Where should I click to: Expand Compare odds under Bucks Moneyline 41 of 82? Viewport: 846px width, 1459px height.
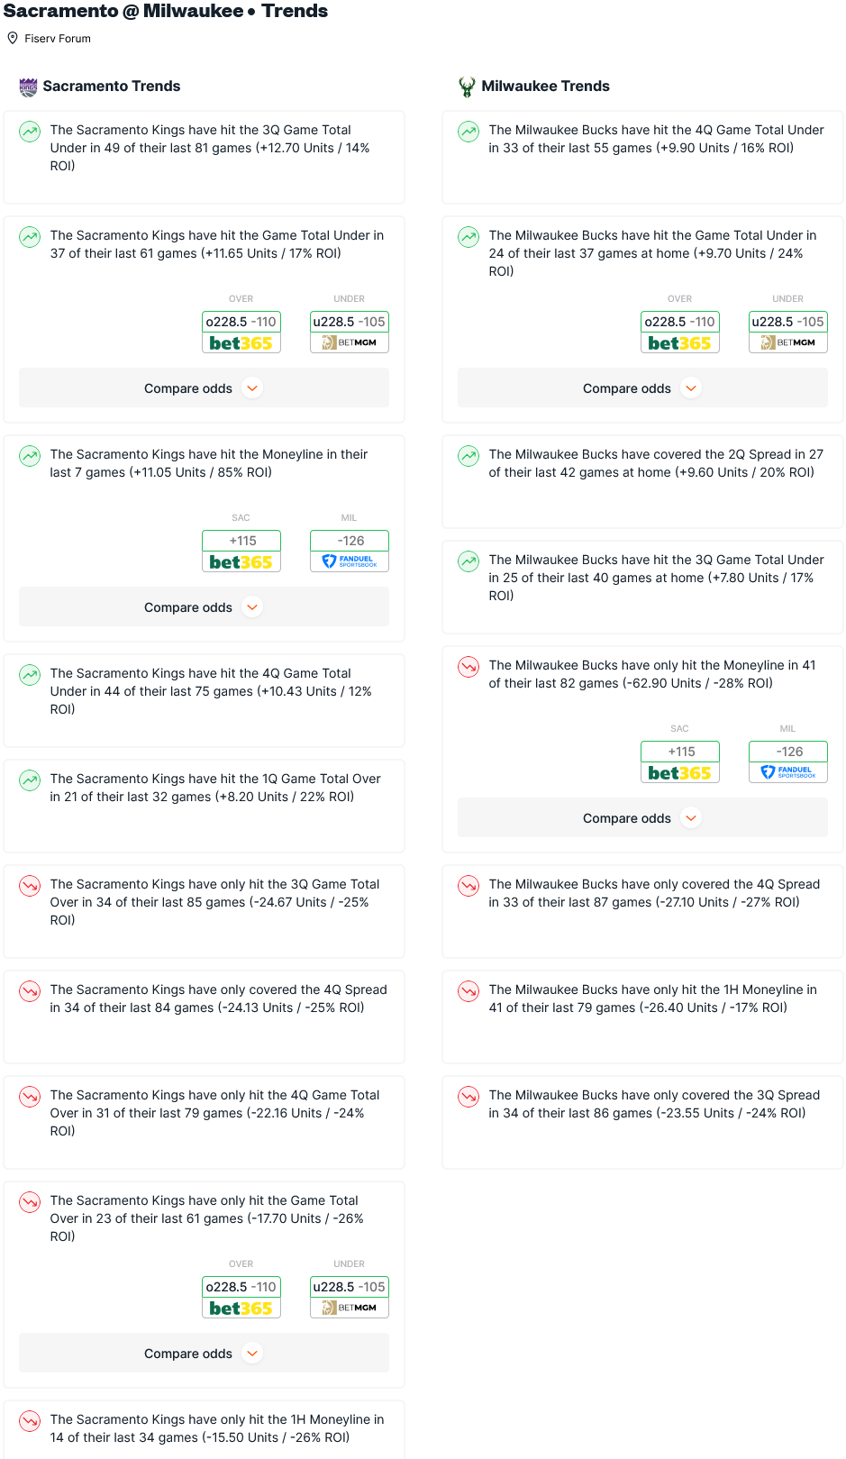[x=642, y=818]
